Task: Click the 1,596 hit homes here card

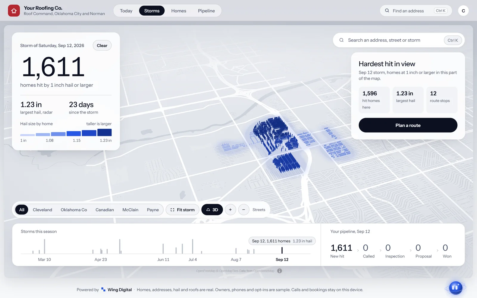Action: [374, 100]
